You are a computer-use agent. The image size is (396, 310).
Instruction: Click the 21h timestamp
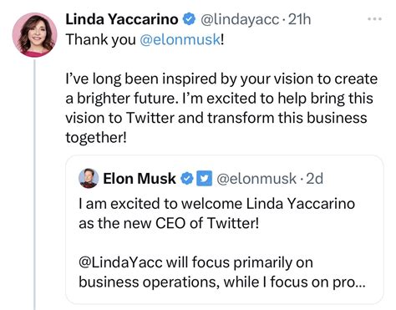click(299, 19)
